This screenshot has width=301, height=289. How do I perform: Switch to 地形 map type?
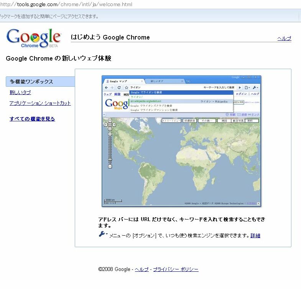(x=252, y=121)
